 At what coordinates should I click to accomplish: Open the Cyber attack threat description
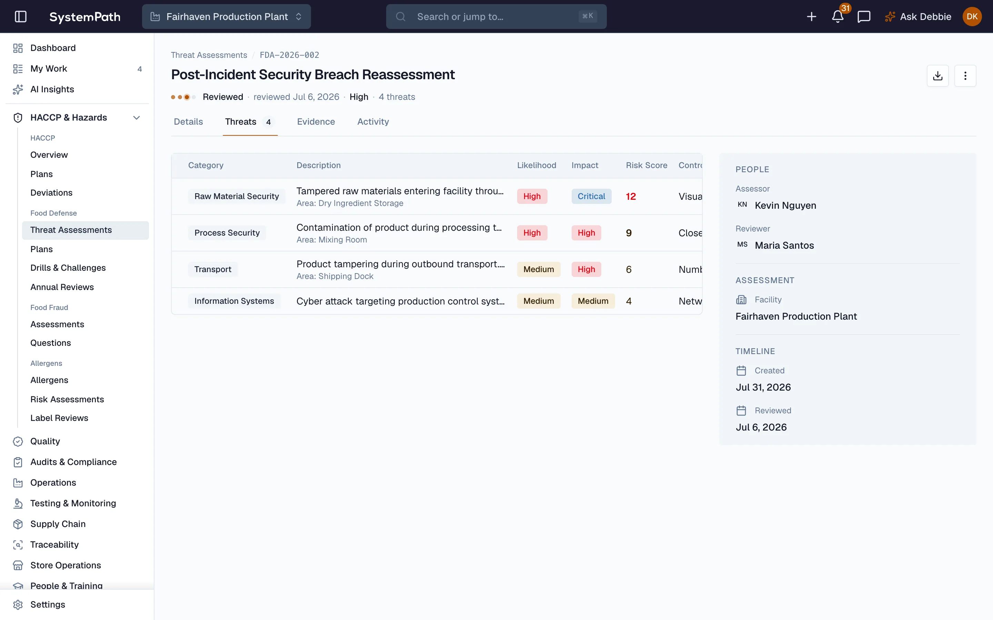(401, 301)
